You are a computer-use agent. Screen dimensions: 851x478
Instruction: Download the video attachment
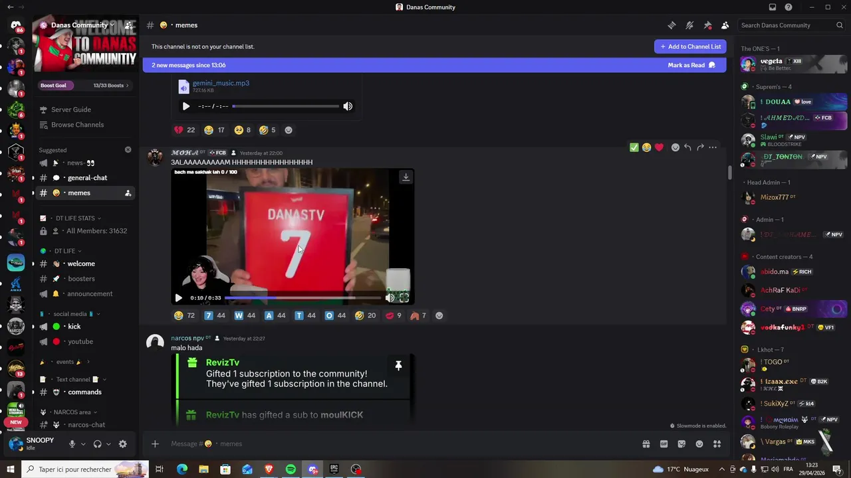406,177
